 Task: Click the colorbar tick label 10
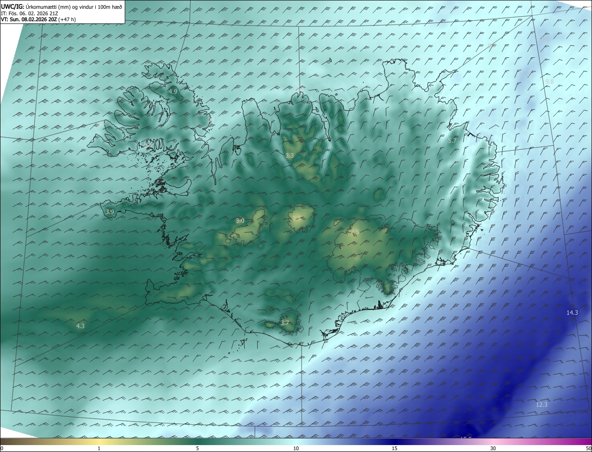(x=296, y=448)
